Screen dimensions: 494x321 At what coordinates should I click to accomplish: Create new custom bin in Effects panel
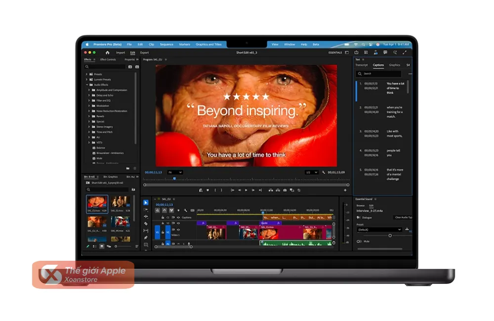coord(127,168)
